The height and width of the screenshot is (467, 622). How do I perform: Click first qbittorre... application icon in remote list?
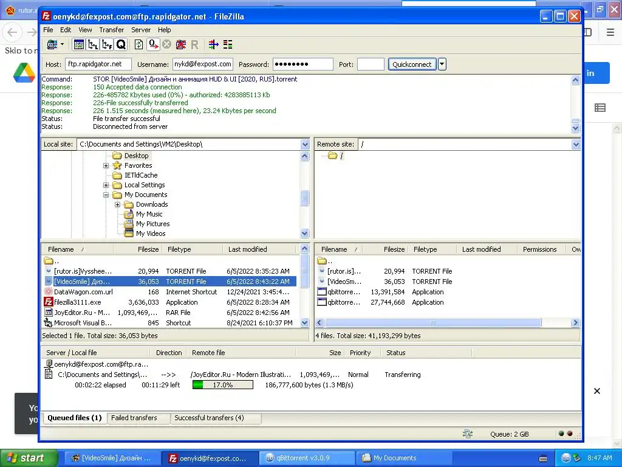[322, 292]
